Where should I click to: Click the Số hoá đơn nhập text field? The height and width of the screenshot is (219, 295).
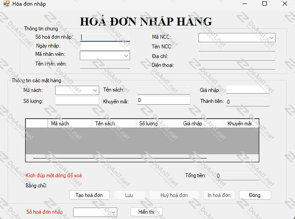pyautogui.click(x=105, y=37)
